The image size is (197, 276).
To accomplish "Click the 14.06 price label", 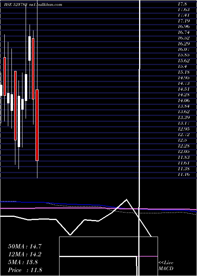I will point(184,101).
